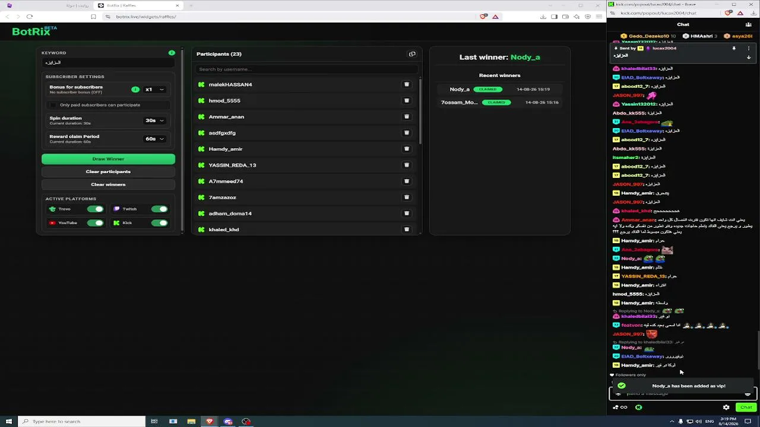Click Windows taskbar search box
Viewport: 760px width, 427px height.
82,422
